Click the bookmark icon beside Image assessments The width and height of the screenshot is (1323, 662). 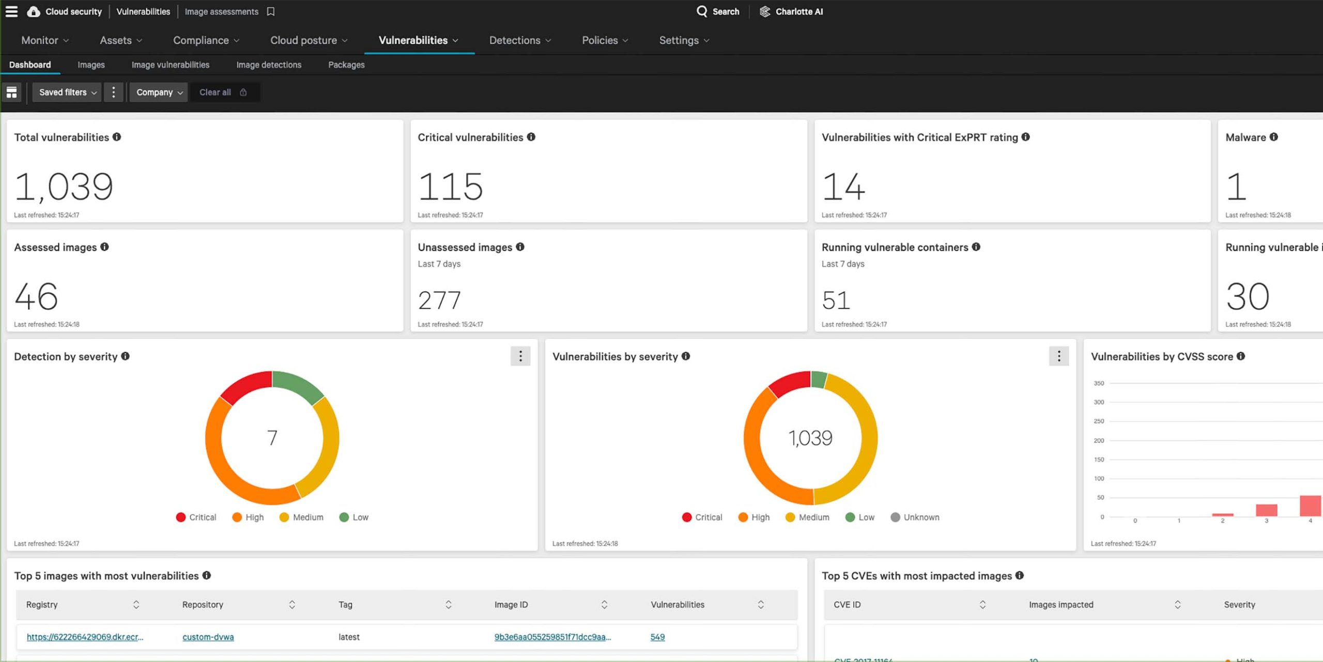(271, 11)
